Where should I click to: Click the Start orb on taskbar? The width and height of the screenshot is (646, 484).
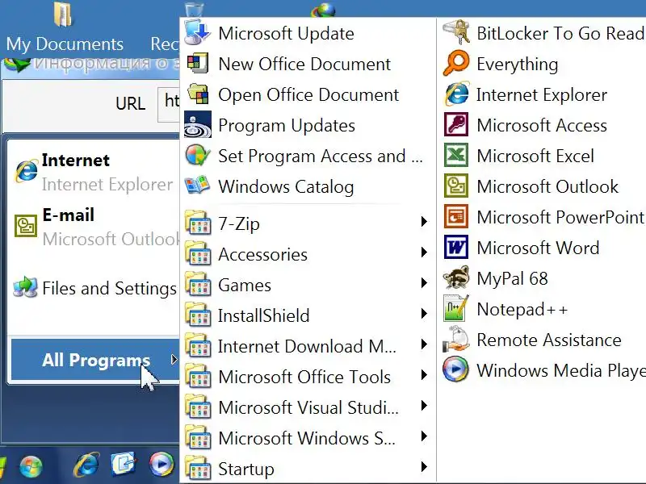[x=31, y=465]
